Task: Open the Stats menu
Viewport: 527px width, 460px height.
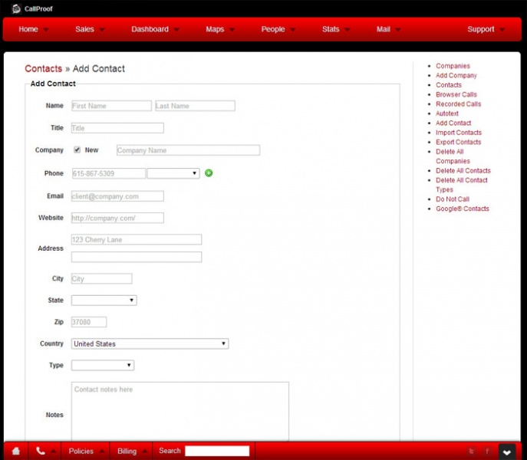Action: (x=336, y=29)
